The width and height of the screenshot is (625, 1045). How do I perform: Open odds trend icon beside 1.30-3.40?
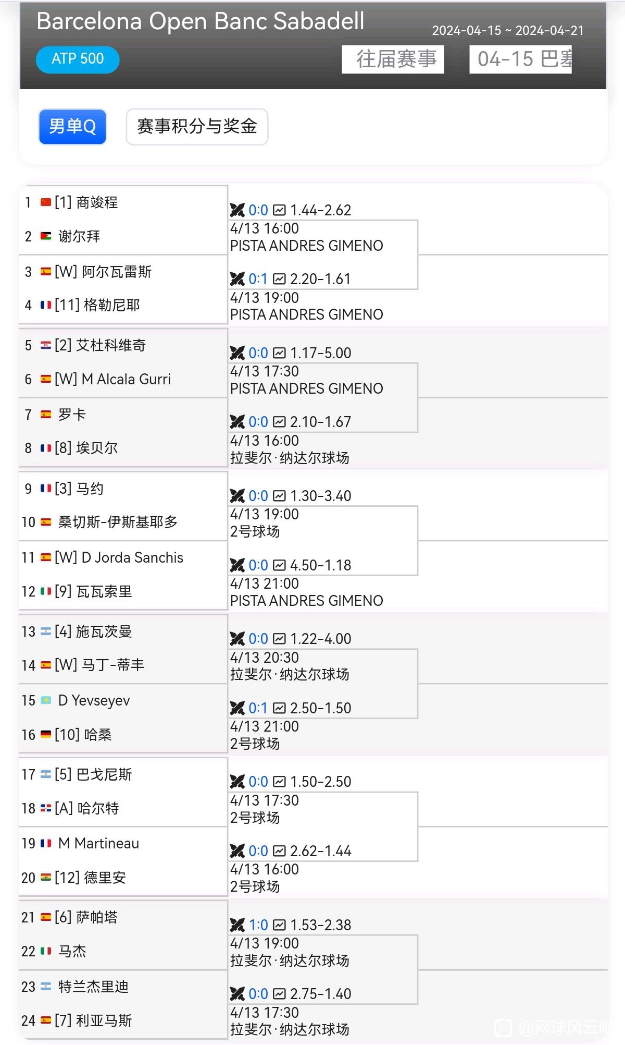(280, 496)
